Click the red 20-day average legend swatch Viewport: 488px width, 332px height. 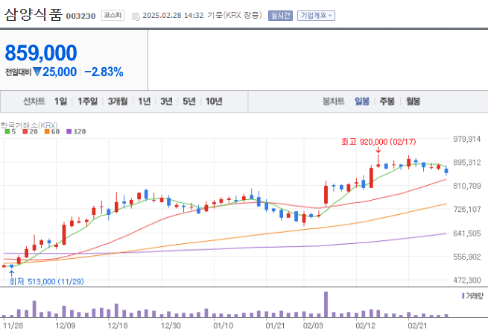[25, 131]
